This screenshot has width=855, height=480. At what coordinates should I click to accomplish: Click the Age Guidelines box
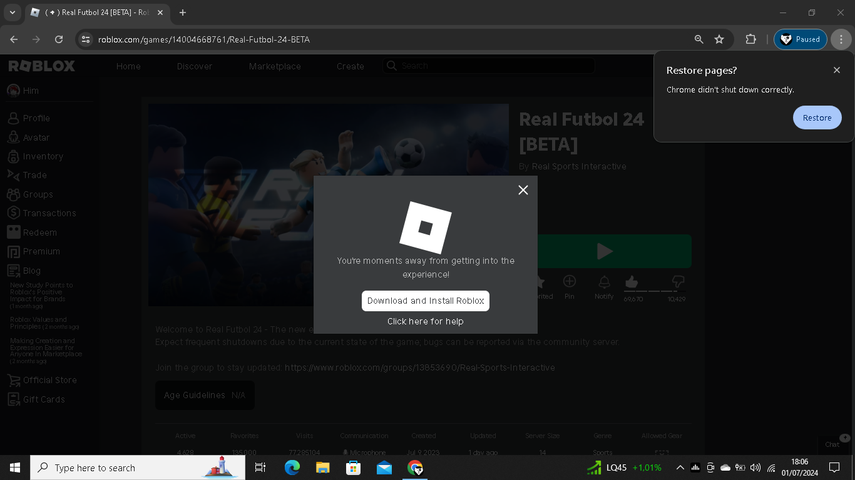coord(205,395)
